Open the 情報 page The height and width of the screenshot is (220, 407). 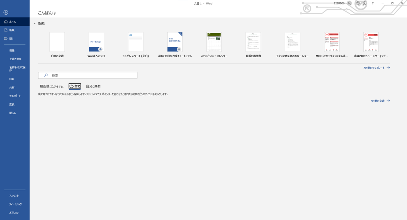click(15, 51)
